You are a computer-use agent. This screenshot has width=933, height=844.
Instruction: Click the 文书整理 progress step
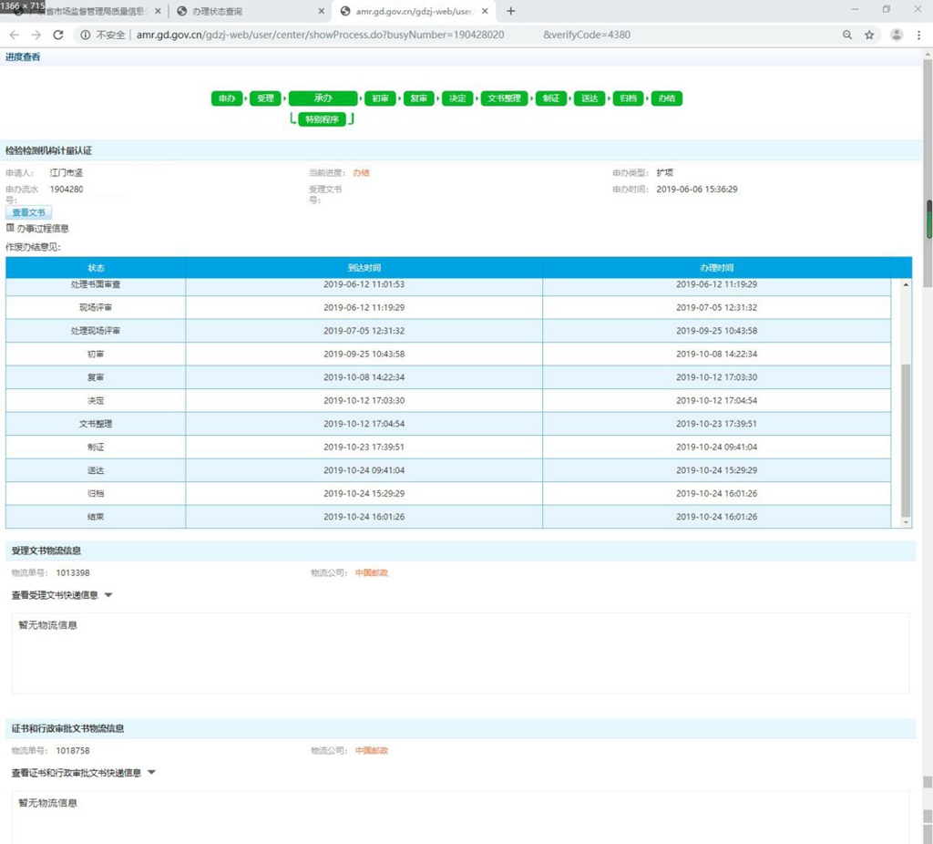[x=504, y=98]
